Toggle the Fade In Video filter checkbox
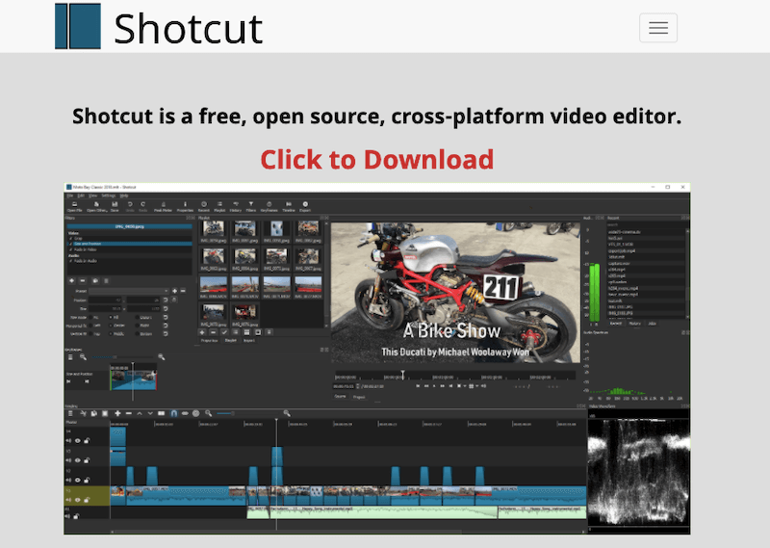Screen dimensions: 770x548 70,249
